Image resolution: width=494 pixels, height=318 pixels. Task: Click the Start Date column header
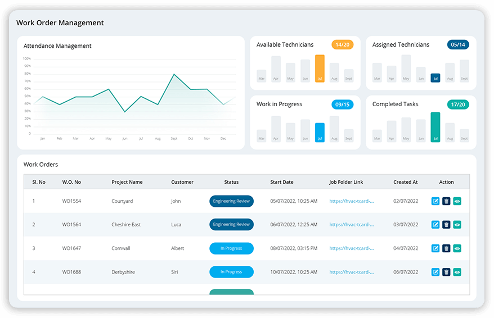click(x=282, y=182)
